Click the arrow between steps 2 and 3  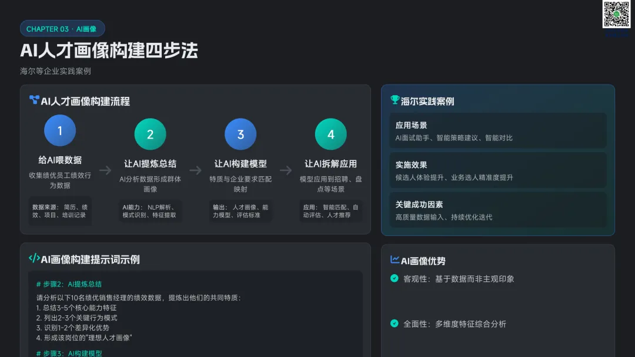(196, 170)
